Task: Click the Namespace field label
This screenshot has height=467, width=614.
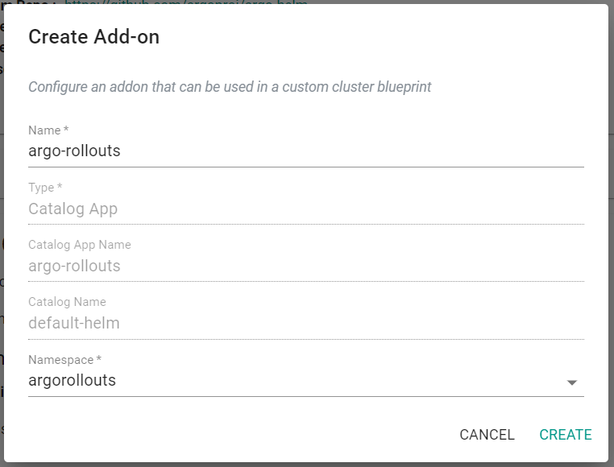Action: point(64,360)
